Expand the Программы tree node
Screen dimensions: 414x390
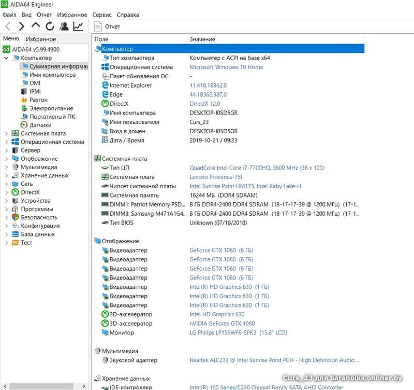(6, 210)
